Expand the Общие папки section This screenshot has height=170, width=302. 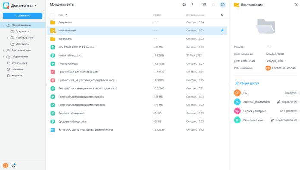point(4,57)
